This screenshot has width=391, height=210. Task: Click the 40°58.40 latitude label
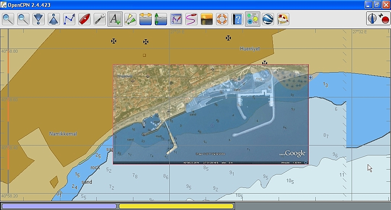10,148
